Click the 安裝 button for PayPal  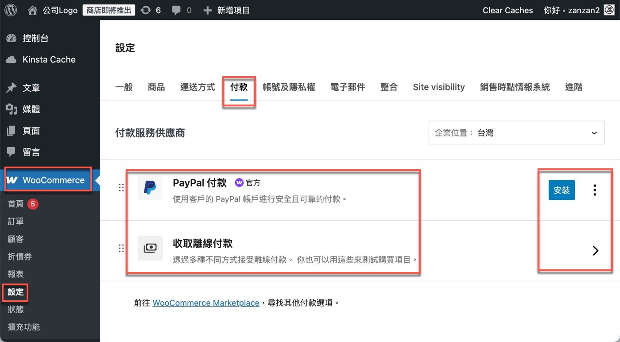(x=562, y=190)
